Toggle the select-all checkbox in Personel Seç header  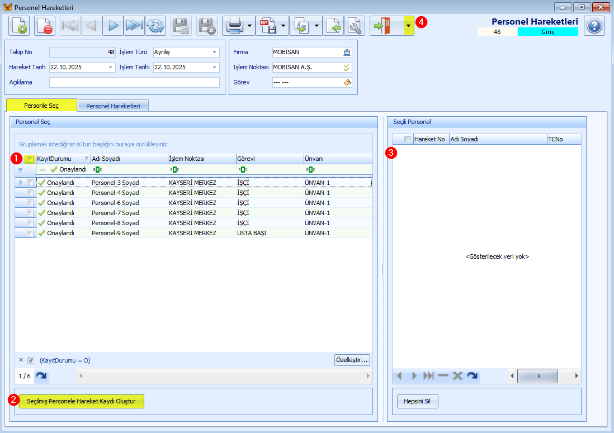pyautogui.click(x=30, y=159)
